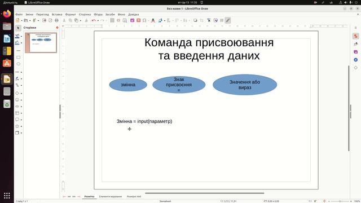The height and width of the screenshot is (203, 361).
Task: Open the Undo history dropdown arrow
Action: [x=98, y=20]
